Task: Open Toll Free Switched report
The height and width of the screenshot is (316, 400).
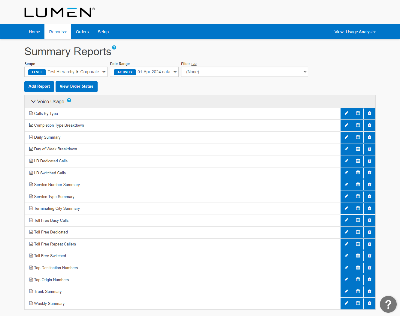Action: pos(50,256)
